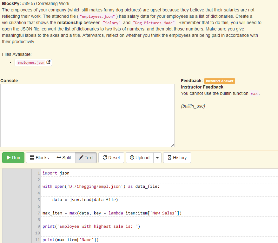
Task: Open the Upload dropdown arrow
Action: pos(157,158)
